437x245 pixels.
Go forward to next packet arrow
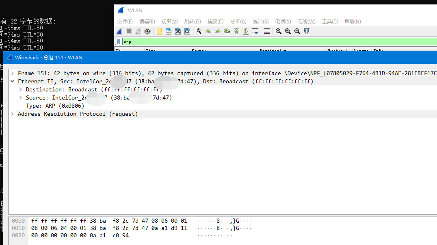(218, 31)
